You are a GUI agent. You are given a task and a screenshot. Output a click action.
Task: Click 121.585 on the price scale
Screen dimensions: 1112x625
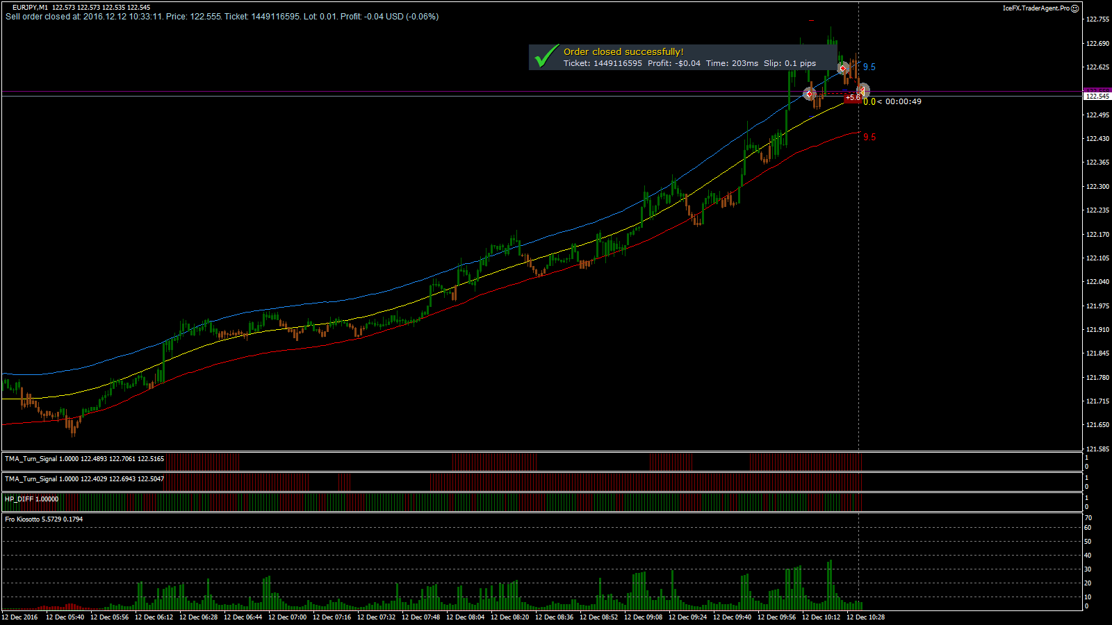click(x=1097, y=449)
